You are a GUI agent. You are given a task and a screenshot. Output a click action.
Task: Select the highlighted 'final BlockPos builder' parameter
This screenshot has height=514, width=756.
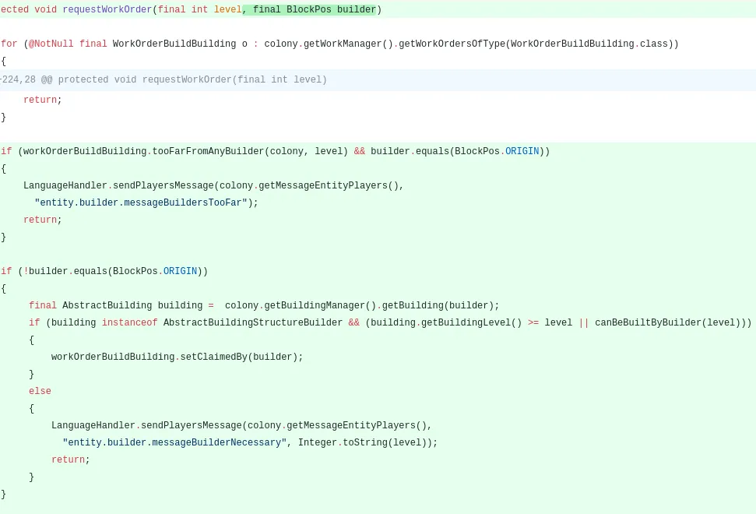pos(315,9)
